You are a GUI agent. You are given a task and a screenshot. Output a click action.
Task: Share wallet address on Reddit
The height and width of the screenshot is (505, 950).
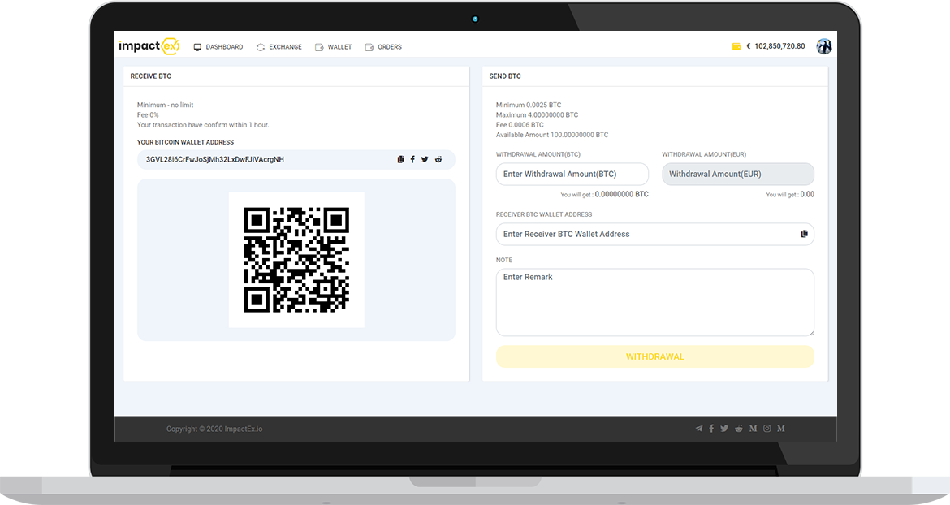click(x=438, y=160)
